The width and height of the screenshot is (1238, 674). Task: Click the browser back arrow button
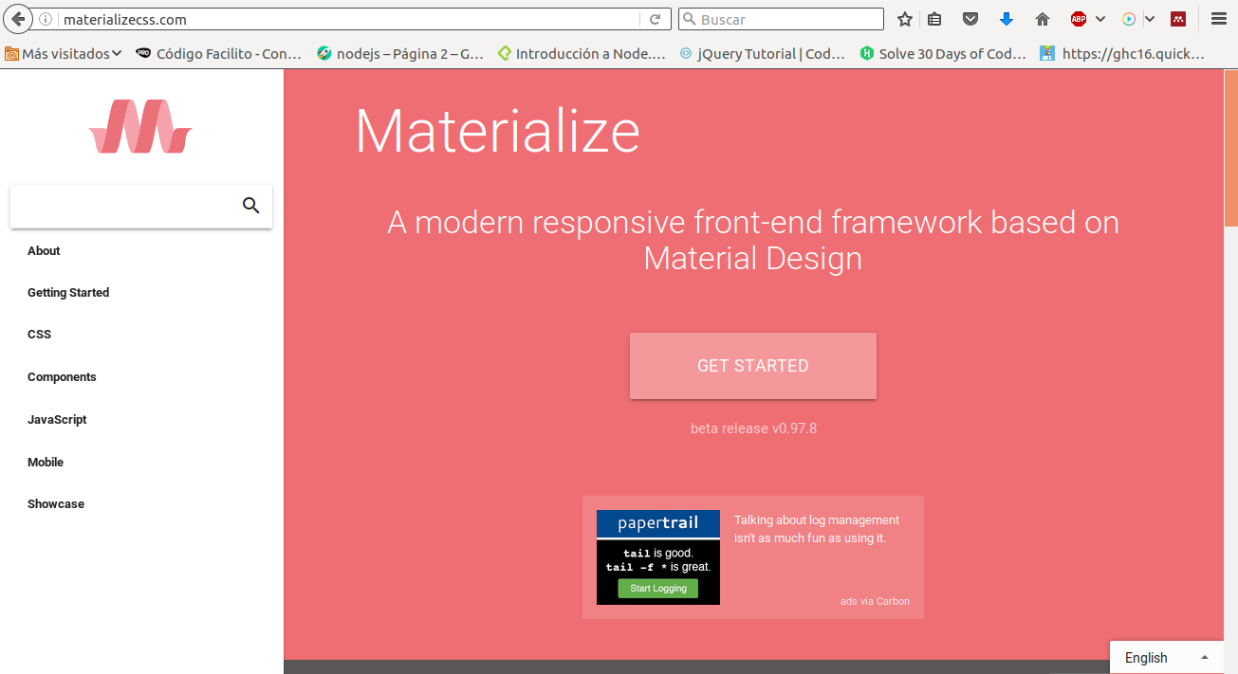[x=18, y=19]
